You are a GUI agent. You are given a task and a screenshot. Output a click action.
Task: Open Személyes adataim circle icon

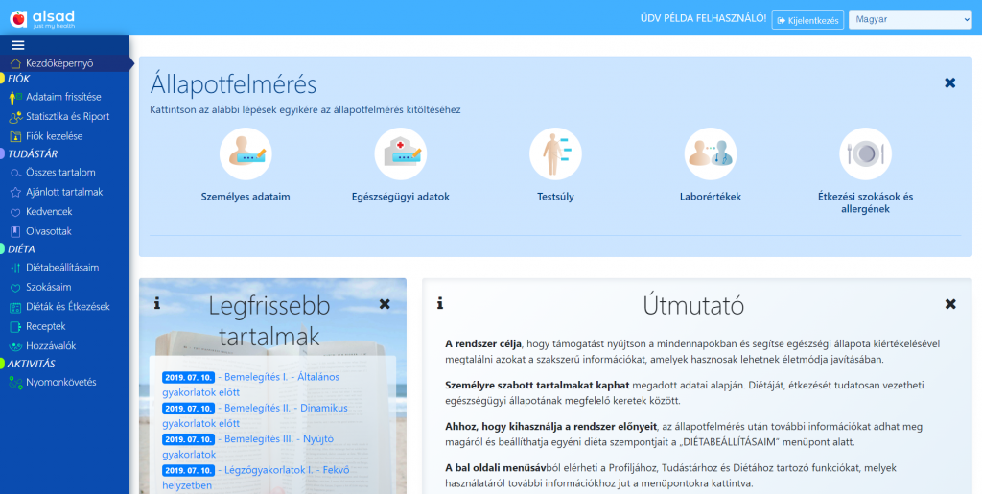[x=245, y=154]
